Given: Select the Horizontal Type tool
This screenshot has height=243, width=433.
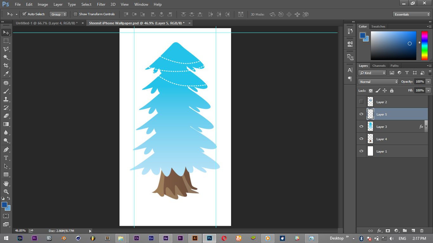Looking at the screenshot, I should pyautogui.click(x=6, y=158).
